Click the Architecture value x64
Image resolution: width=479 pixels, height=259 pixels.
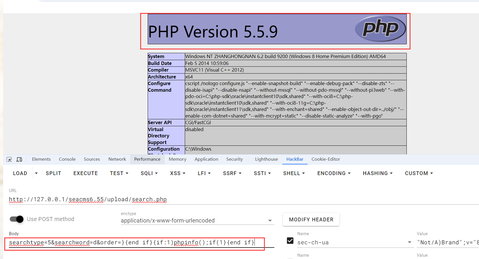pos(189,77)
